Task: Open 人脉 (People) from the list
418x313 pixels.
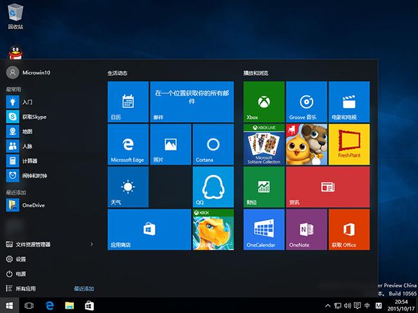Action: pyautogui.click(x=51, y=146)
